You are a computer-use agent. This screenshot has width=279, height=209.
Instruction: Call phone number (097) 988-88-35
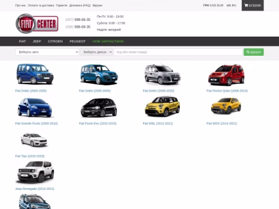tap(78, 20)
